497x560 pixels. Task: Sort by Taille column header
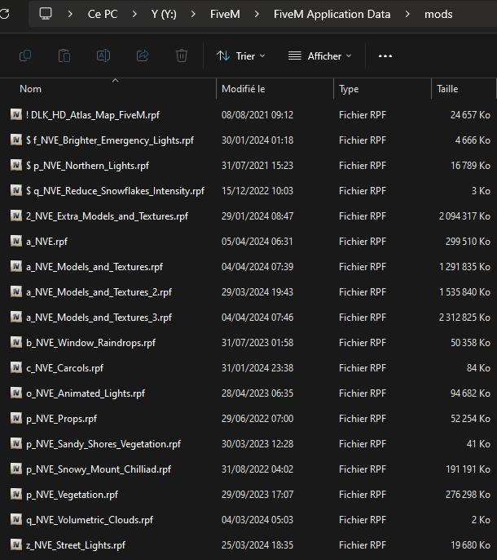(x=447, y=89)
